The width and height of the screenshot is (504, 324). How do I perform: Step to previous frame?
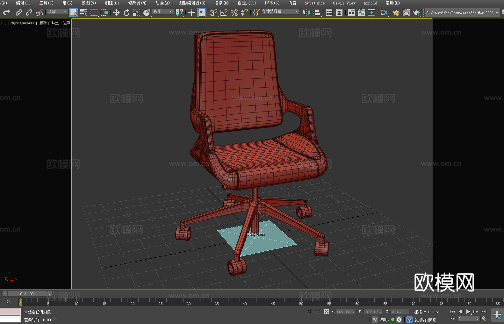tap(461, 312)
